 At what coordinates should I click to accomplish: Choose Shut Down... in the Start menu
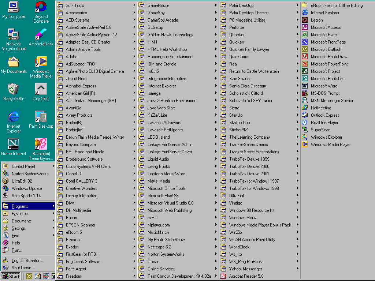(x=29, y=268)
